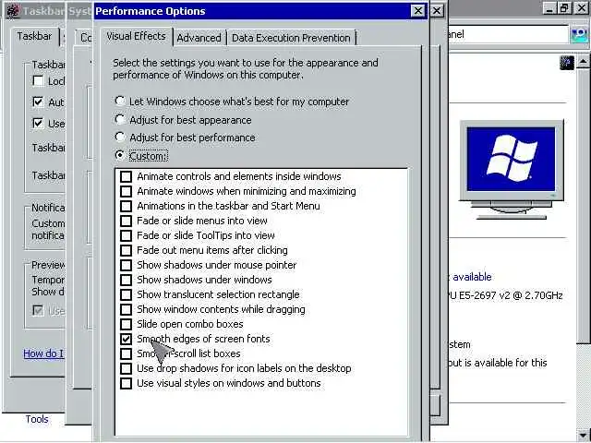This screenshot has width=591, height=443.
Task: Uncheck the Auto-hide checkbox in Taskbar window
Action: click(x=38, y=102)
